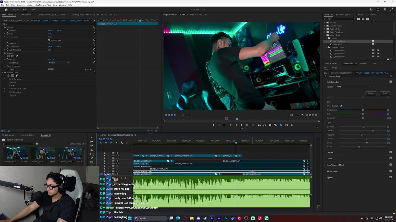Switch to the Lumetri Scopes tab
Image resolution: width=396 pixels, height=222 pixels.
pyautogui.click(x=25, y=14)
